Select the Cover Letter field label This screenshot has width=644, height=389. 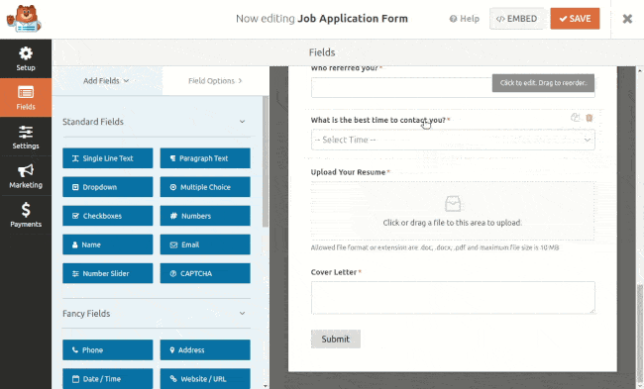pos(334,272)
